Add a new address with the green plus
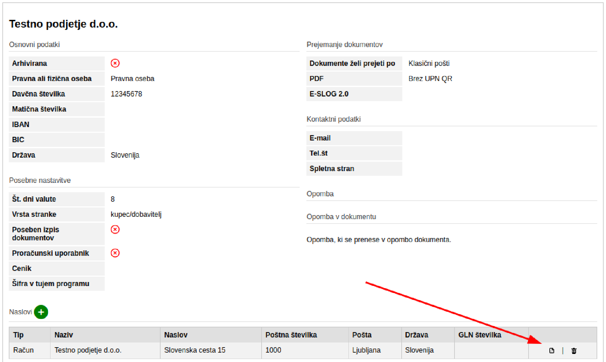 tap(41, 312)
